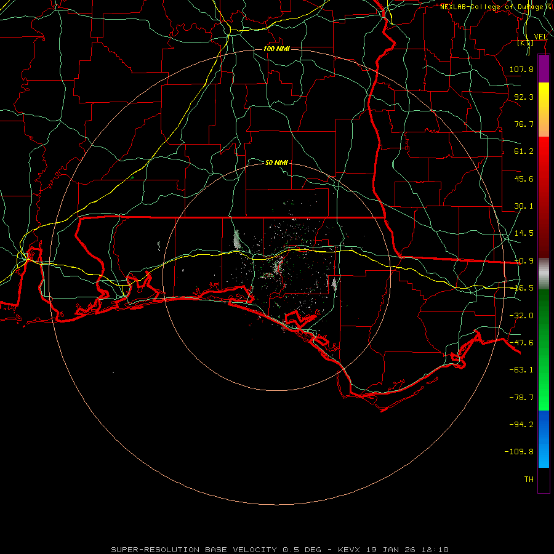Screen dimensions: 554x554
Task: Pick the red segment of the color bar
Action: coord(544,197)
